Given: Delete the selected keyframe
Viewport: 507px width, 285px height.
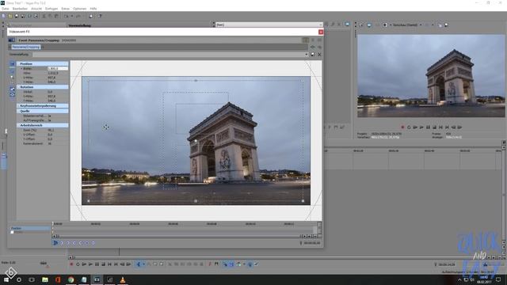Looking at the screenshot, I should [x=93, y=243].
